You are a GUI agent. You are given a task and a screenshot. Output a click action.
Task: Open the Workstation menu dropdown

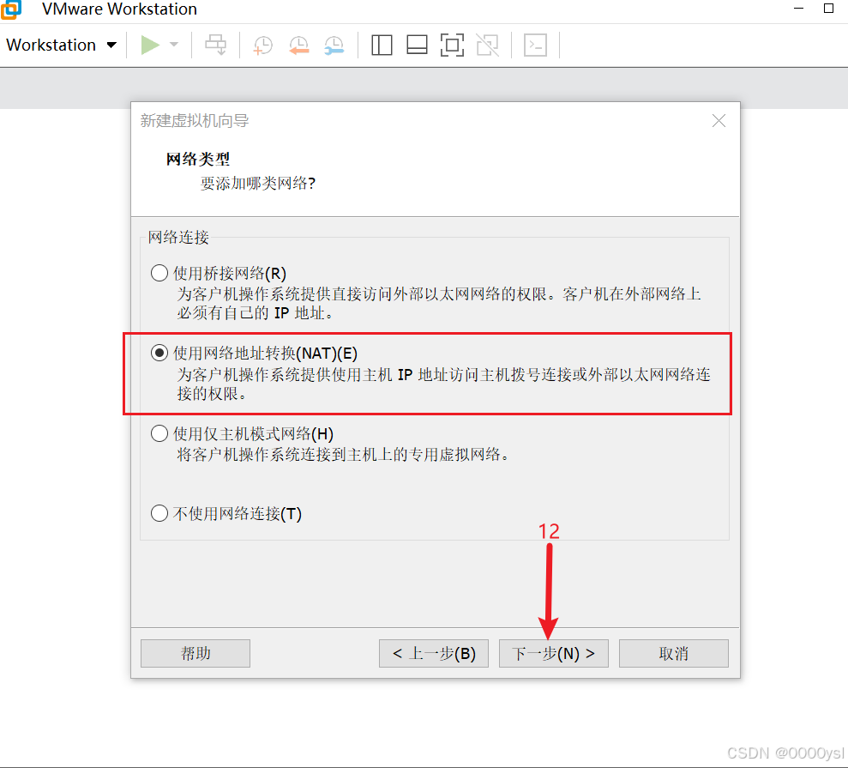pos(61,45)
